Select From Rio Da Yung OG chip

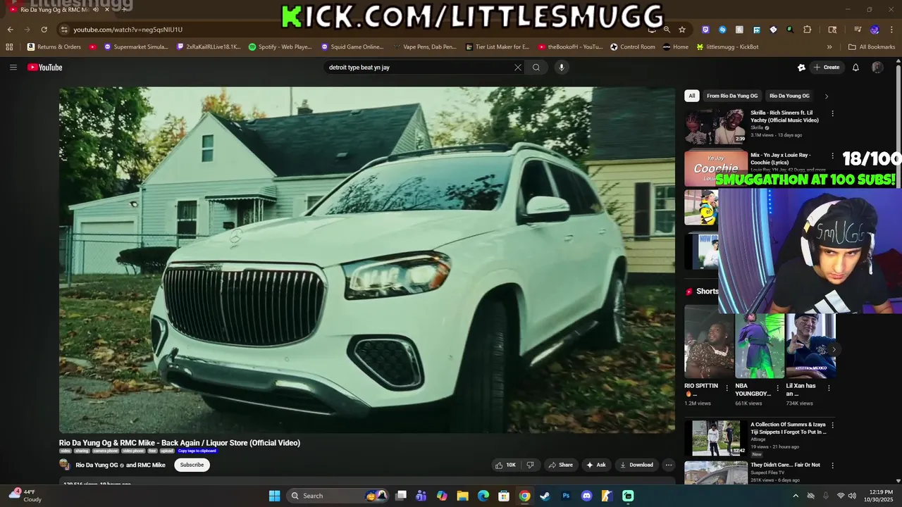pyautogui.click(x=732, y=96)
